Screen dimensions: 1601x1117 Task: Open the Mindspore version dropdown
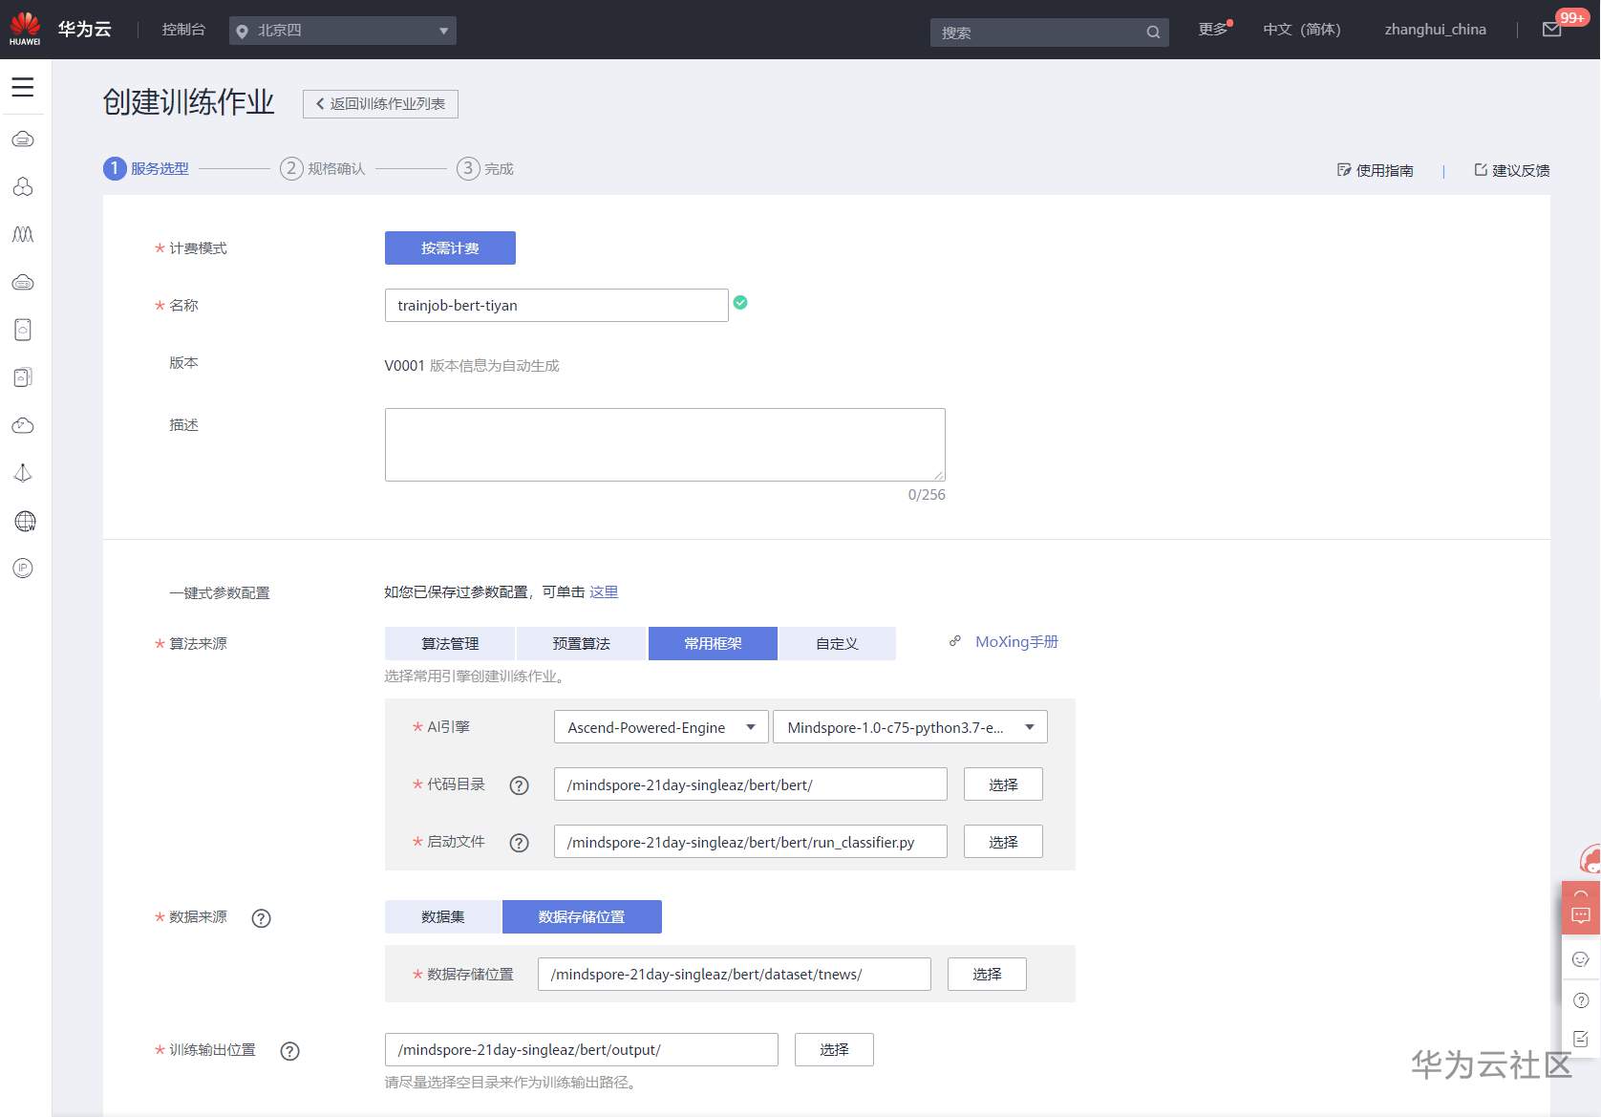tap(910, 727)
